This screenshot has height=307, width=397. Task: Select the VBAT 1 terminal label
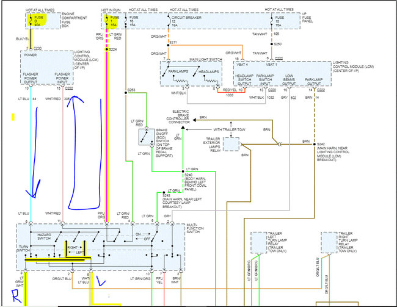(271, 65)
